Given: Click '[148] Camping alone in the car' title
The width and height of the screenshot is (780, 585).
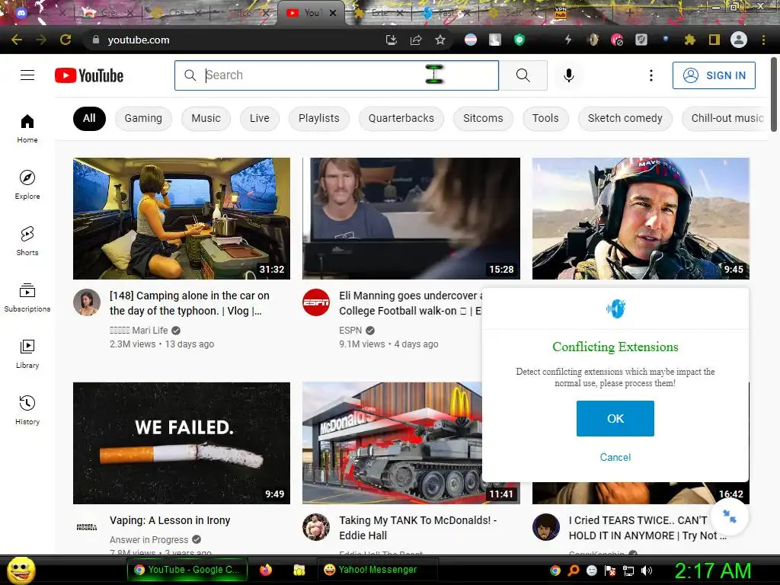Looking at the screenshot, I should point(190,303).
